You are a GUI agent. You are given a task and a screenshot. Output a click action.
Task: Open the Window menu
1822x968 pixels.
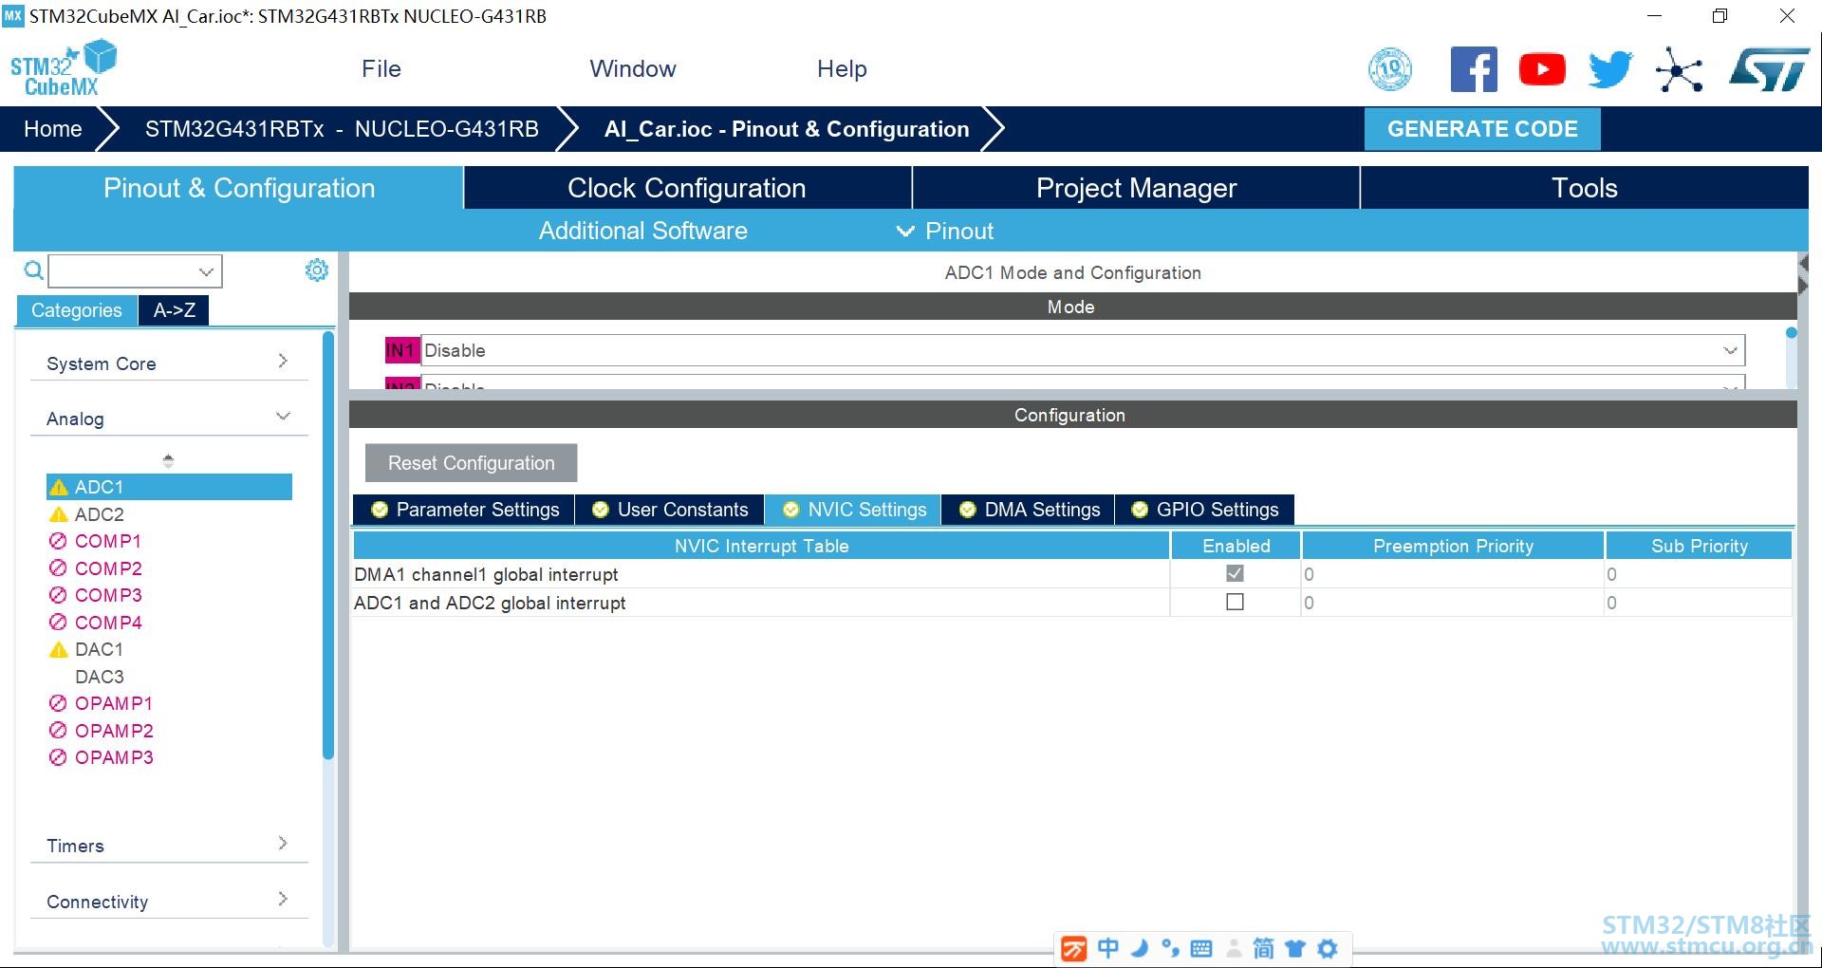pos(633,68)
